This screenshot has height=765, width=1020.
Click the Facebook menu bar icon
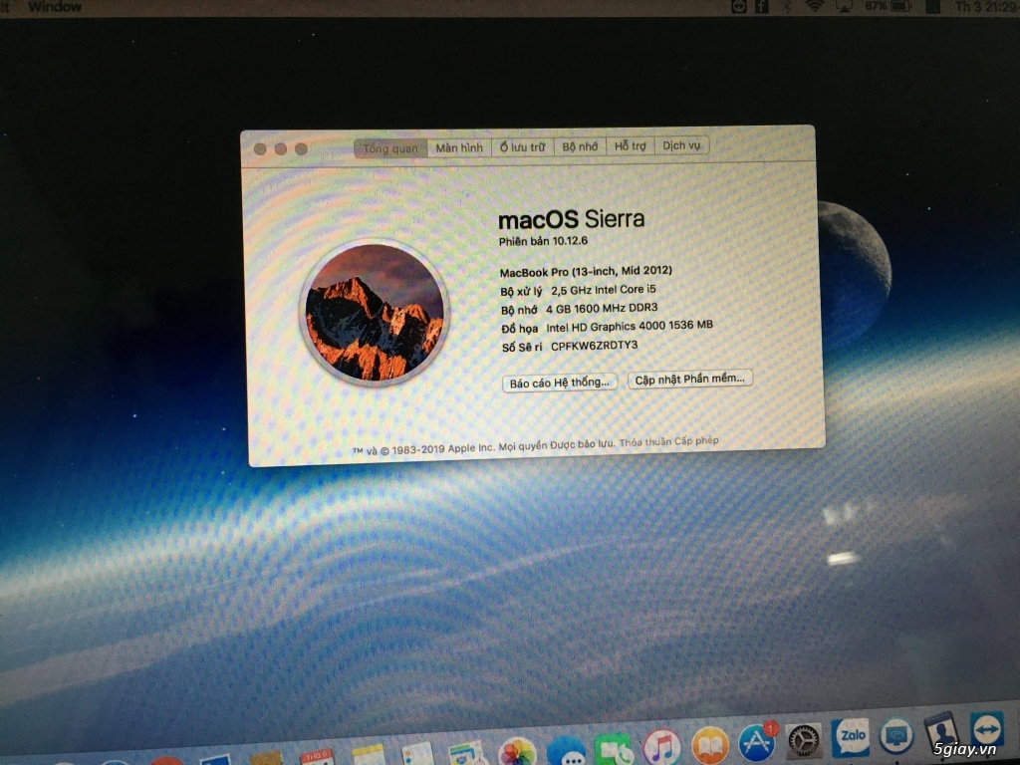point(762,7)
